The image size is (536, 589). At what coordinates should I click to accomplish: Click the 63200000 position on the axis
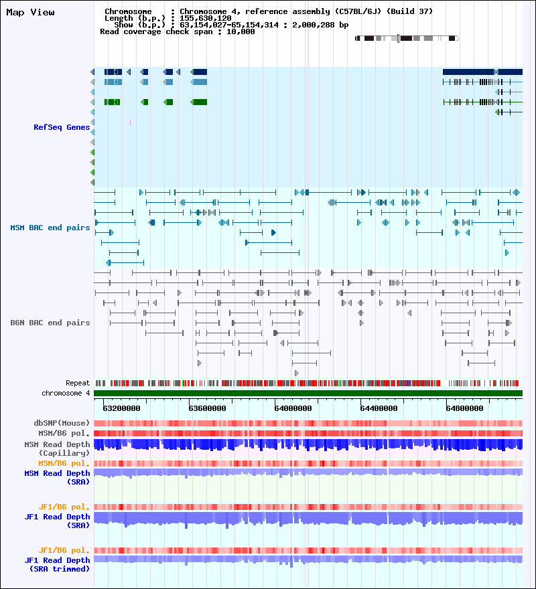(x=121, y=408)
